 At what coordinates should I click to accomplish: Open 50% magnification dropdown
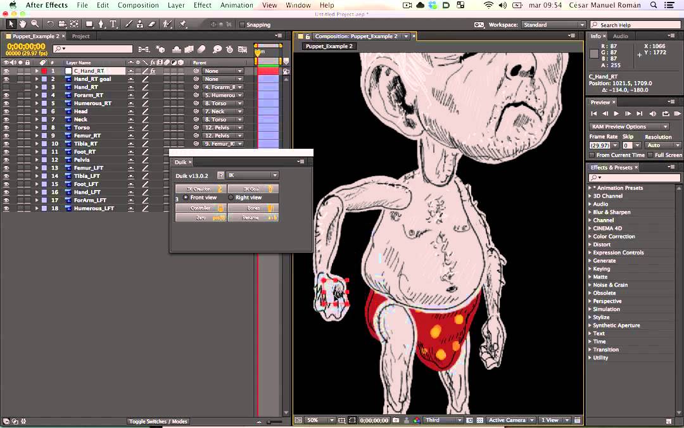pyautogui.click(x=320, y=420)
